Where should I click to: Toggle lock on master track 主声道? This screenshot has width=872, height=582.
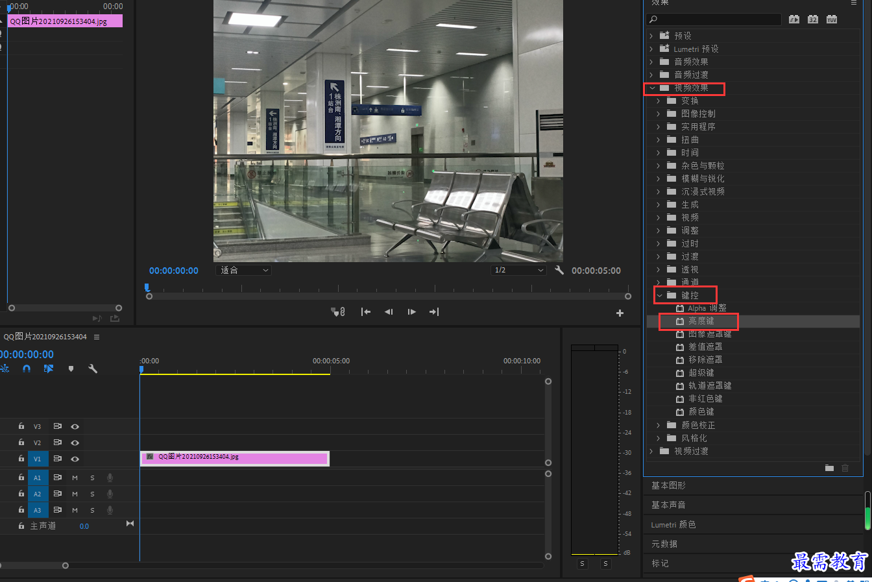(21, 526)
